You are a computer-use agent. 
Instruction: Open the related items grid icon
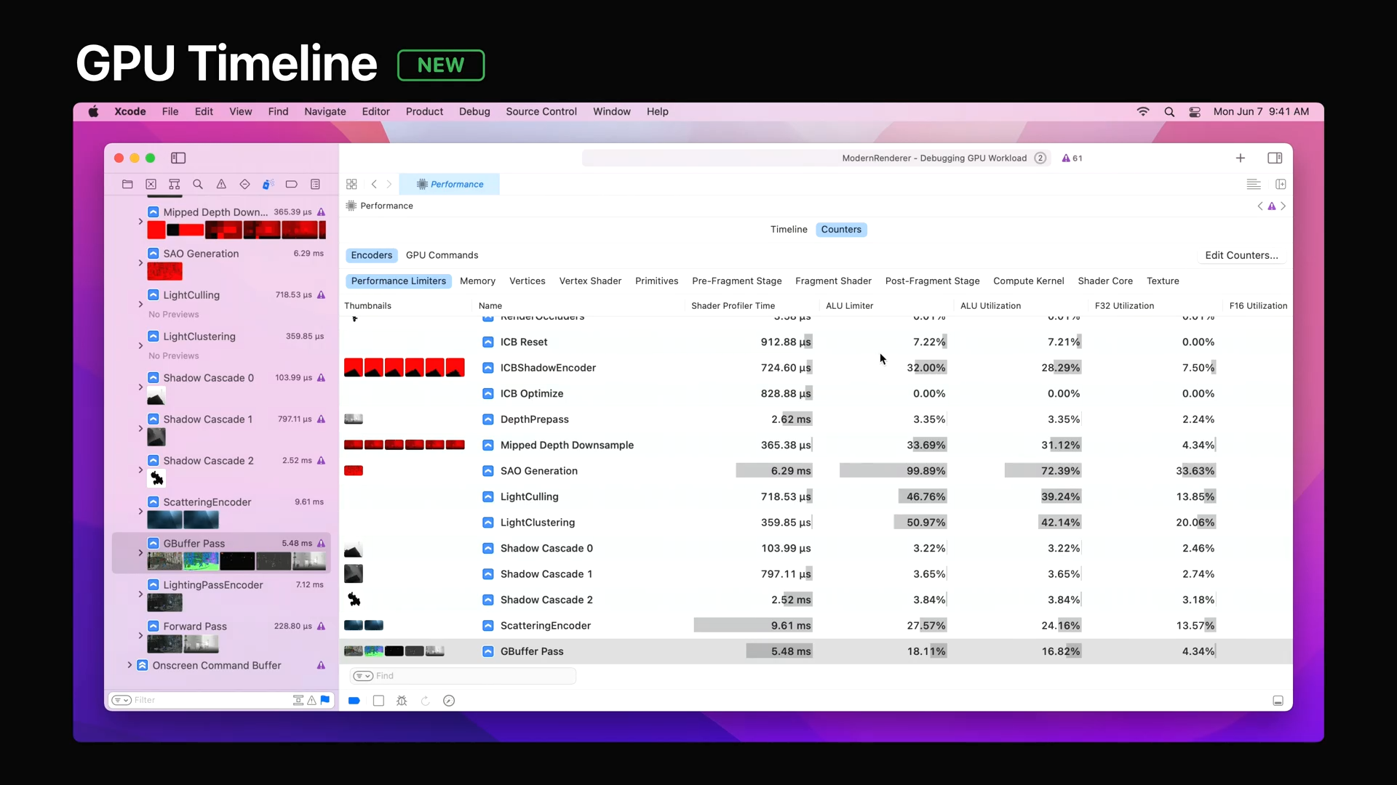(x=351, y=185)
